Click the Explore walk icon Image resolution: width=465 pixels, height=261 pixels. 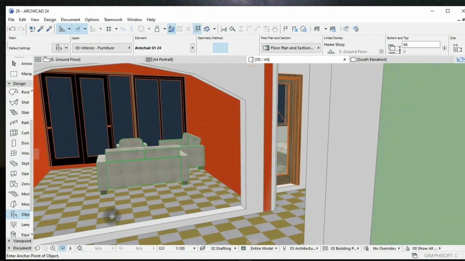coord(70,248)
